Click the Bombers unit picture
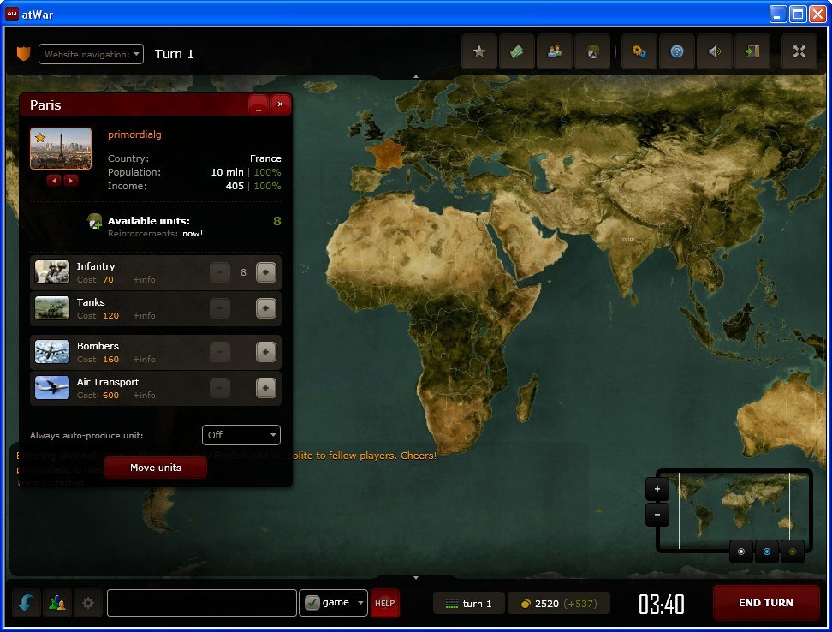 [x=52, y=352]
